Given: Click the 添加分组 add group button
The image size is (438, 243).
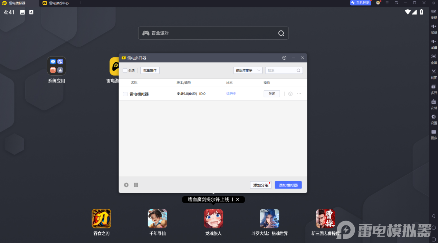Looking at the screenshot, I should [261, 185].
